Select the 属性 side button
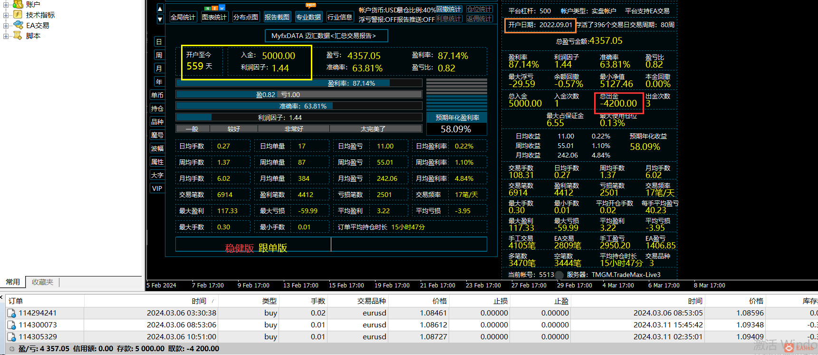Screen dimensions: 818x355 pos(157,162)
